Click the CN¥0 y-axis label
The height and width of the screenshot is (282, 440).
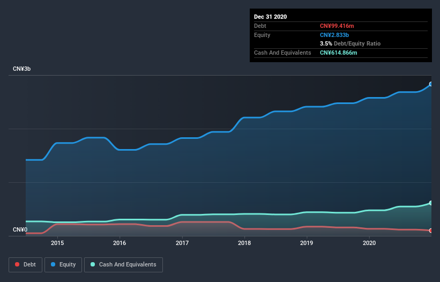[x=20, y=230]
